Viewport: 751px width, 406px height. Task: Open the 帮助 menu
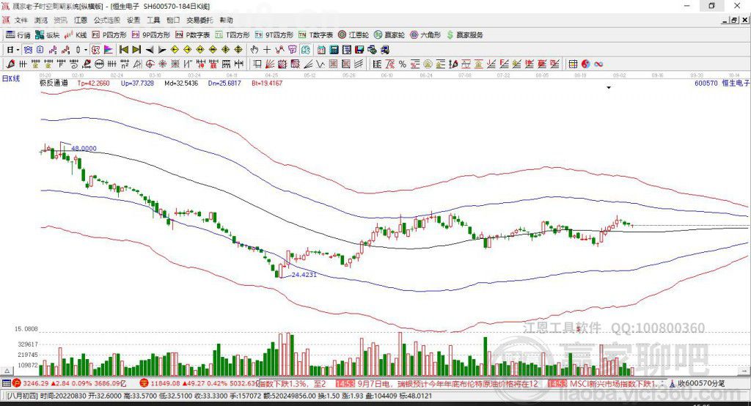pyautogui.click(x=226, y=20)
